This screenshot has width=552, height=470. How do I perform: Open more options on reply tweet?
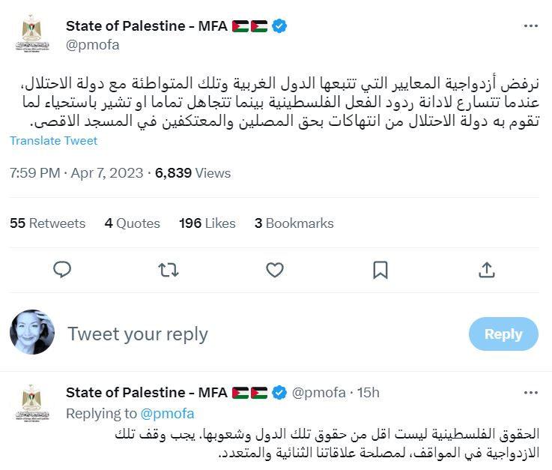[531, 392]
